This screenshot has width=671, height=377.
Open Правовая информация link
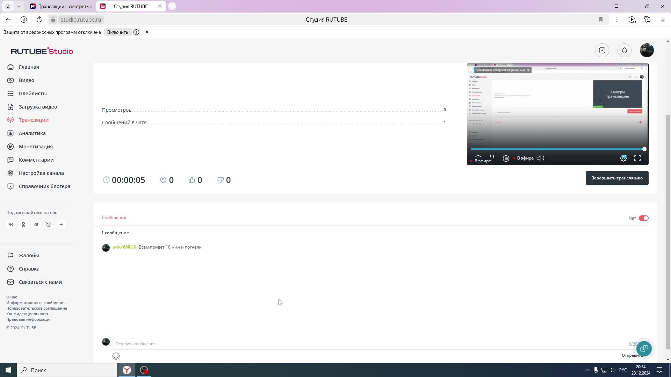[29, 319]
